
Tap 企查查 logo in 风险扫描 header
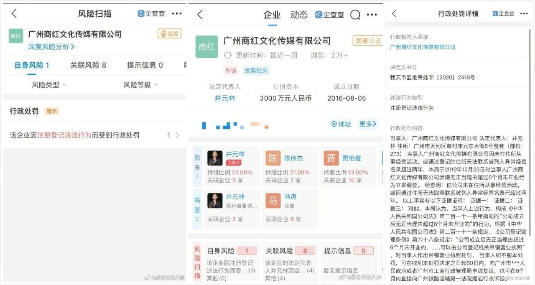point(151,13)
